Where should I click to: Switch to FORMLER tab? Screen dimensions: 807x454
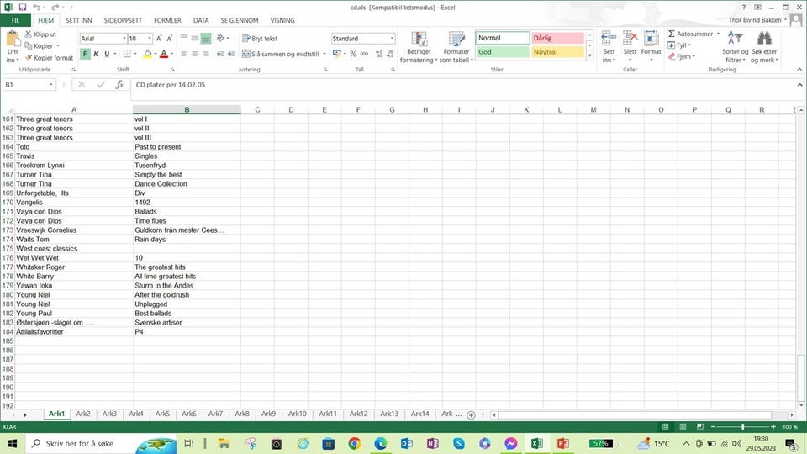tap(167, 20)
